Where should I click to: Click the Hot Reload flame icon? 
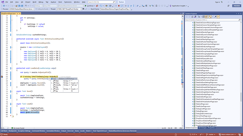tap(97, 6)
